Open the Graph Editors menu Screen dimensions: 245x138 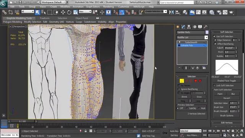(93, 7)
